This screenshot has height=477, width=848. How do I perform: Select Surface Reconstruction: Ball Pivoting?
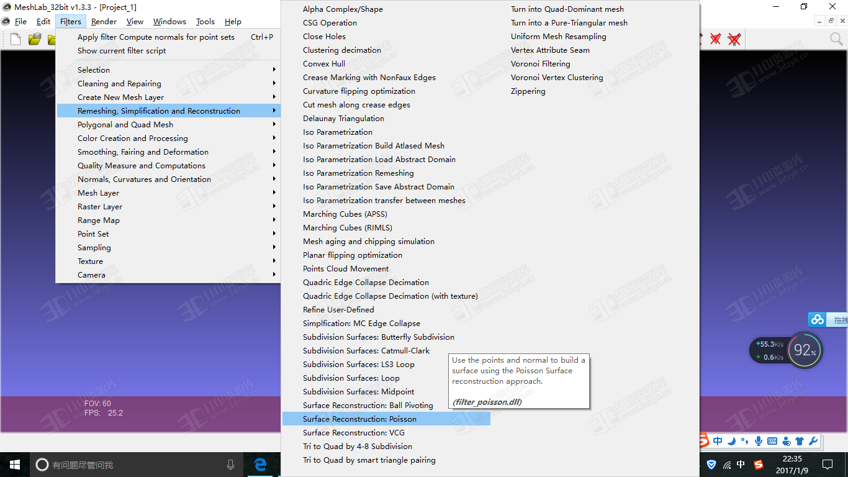click(x=386, y=405)
